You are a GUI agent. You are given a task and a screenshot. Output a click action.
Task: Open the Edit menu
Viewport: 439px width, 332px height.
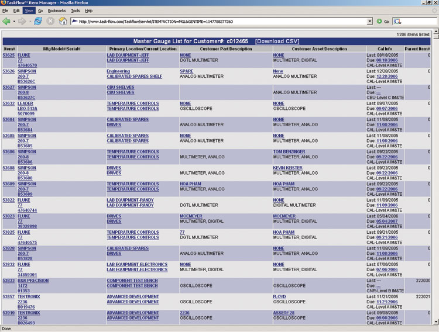click(16, 11)
